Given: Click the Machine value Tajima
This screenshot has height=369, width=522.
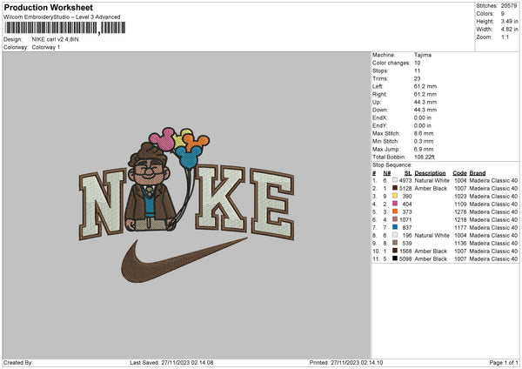Looking at the screenshot, I should 423,55.
